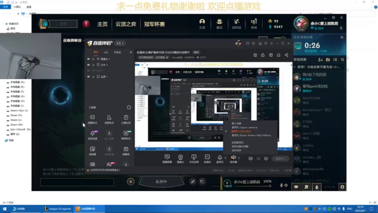Click the 直播中 live status button
Viewport: 378px width, 213px height.
tap(280, 159)
